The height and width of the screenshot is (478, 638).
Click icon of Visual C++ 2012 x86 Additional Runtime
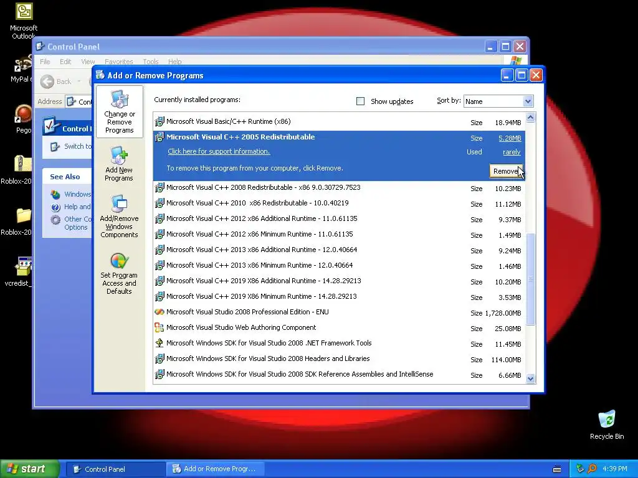[x=159, y=218]
